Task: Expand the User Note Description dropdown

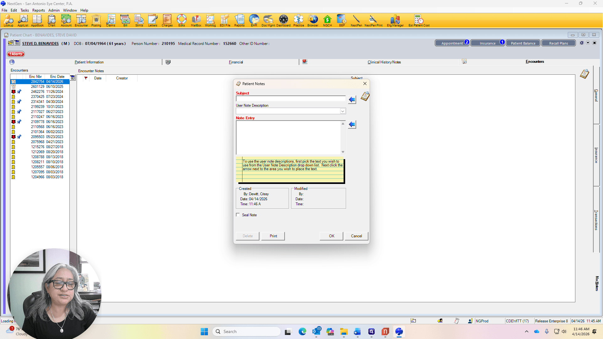Action: coord(343,111)
